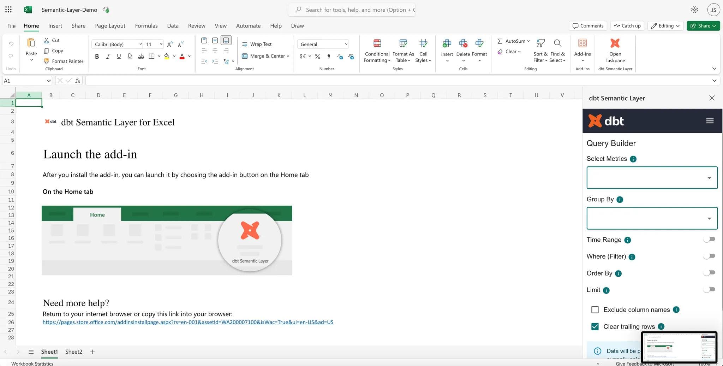Open the all sheets list

(x=31, y=352)
